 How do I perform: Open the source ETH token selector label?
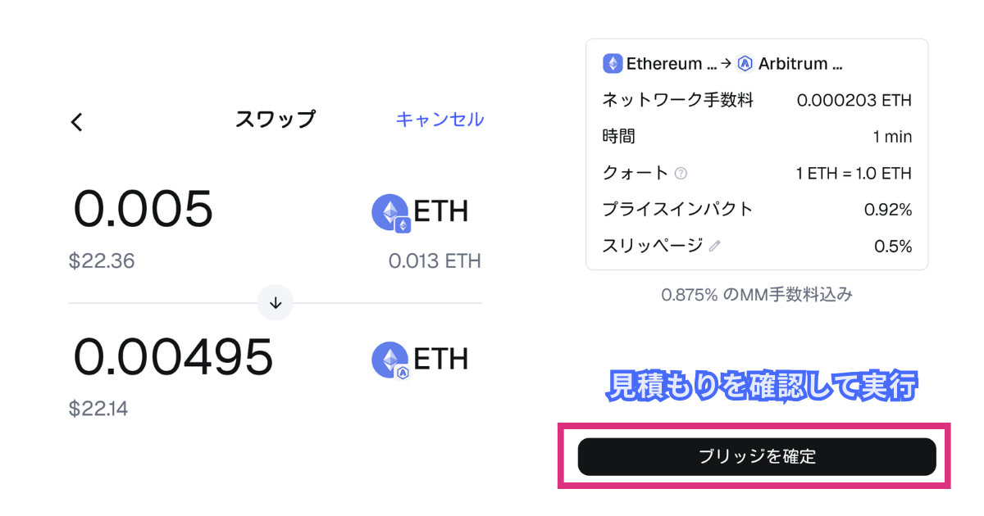440,211
